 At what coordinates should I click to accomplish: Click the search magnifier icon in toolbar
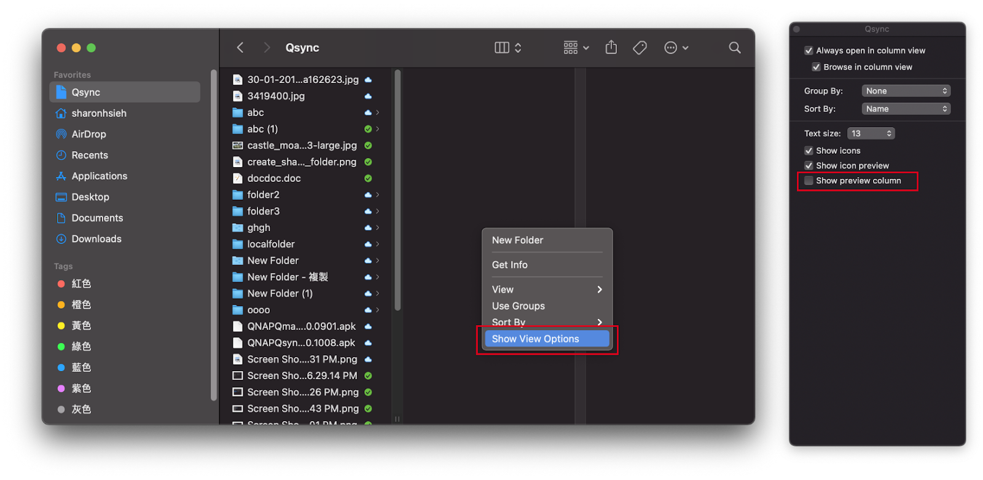coord(734,48)
